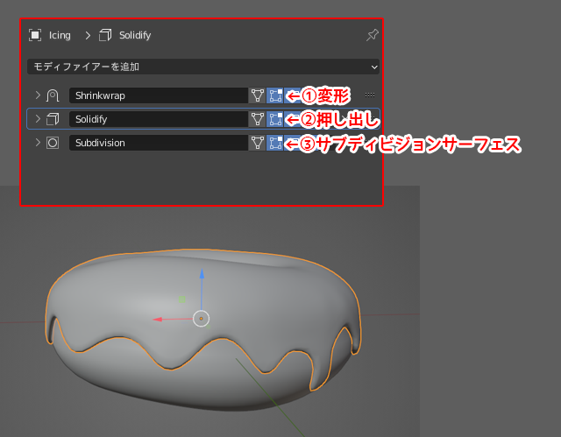Toggle the pin icon in panel header
Viewport: 561px width, 437px height.
point(372,35)
